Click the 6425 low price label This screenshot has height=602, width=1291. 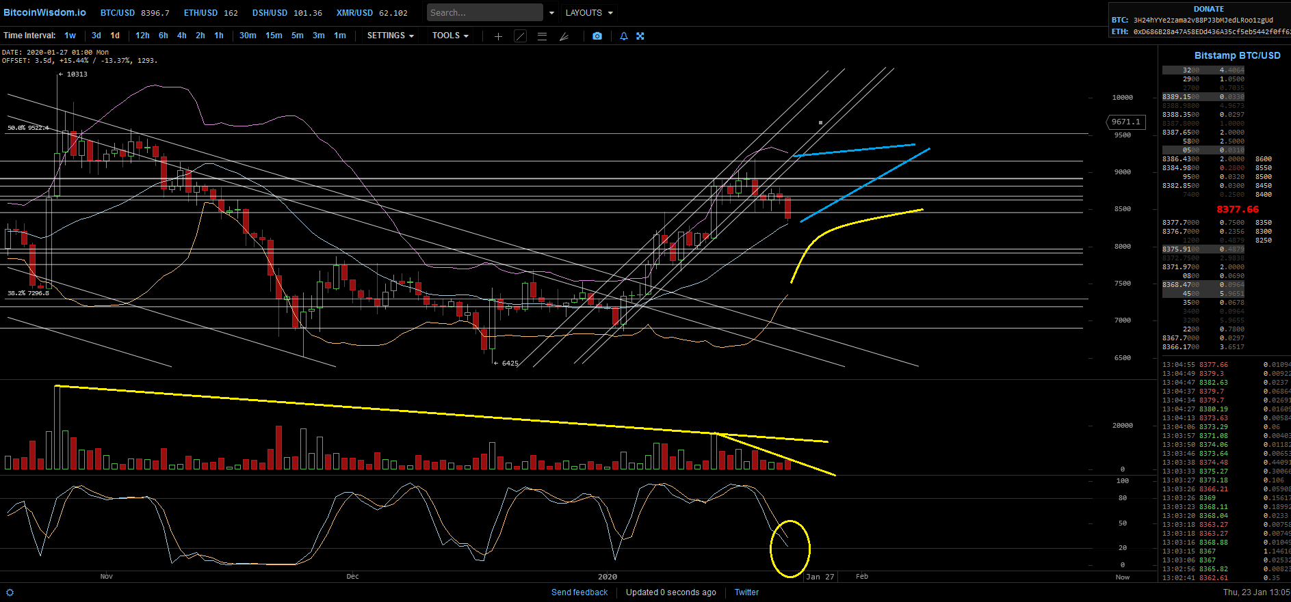510,364
